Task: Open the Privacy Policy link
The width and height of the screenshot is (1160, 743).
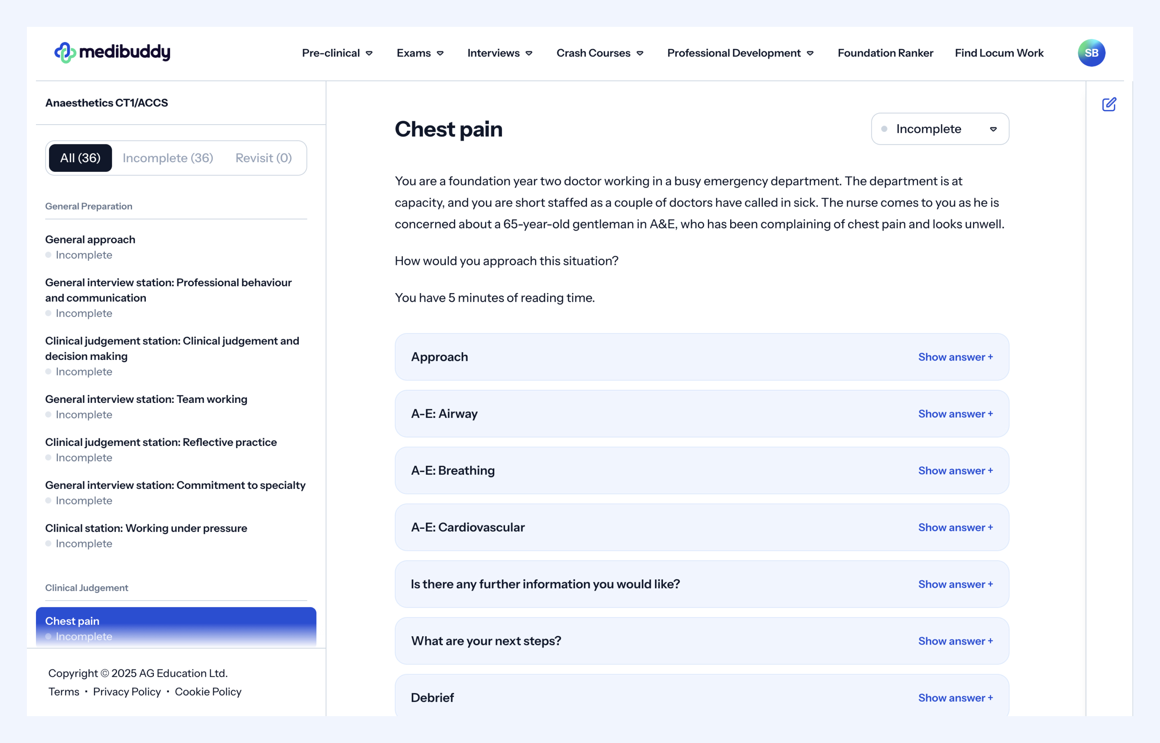Action: click(x=127, y=691)
